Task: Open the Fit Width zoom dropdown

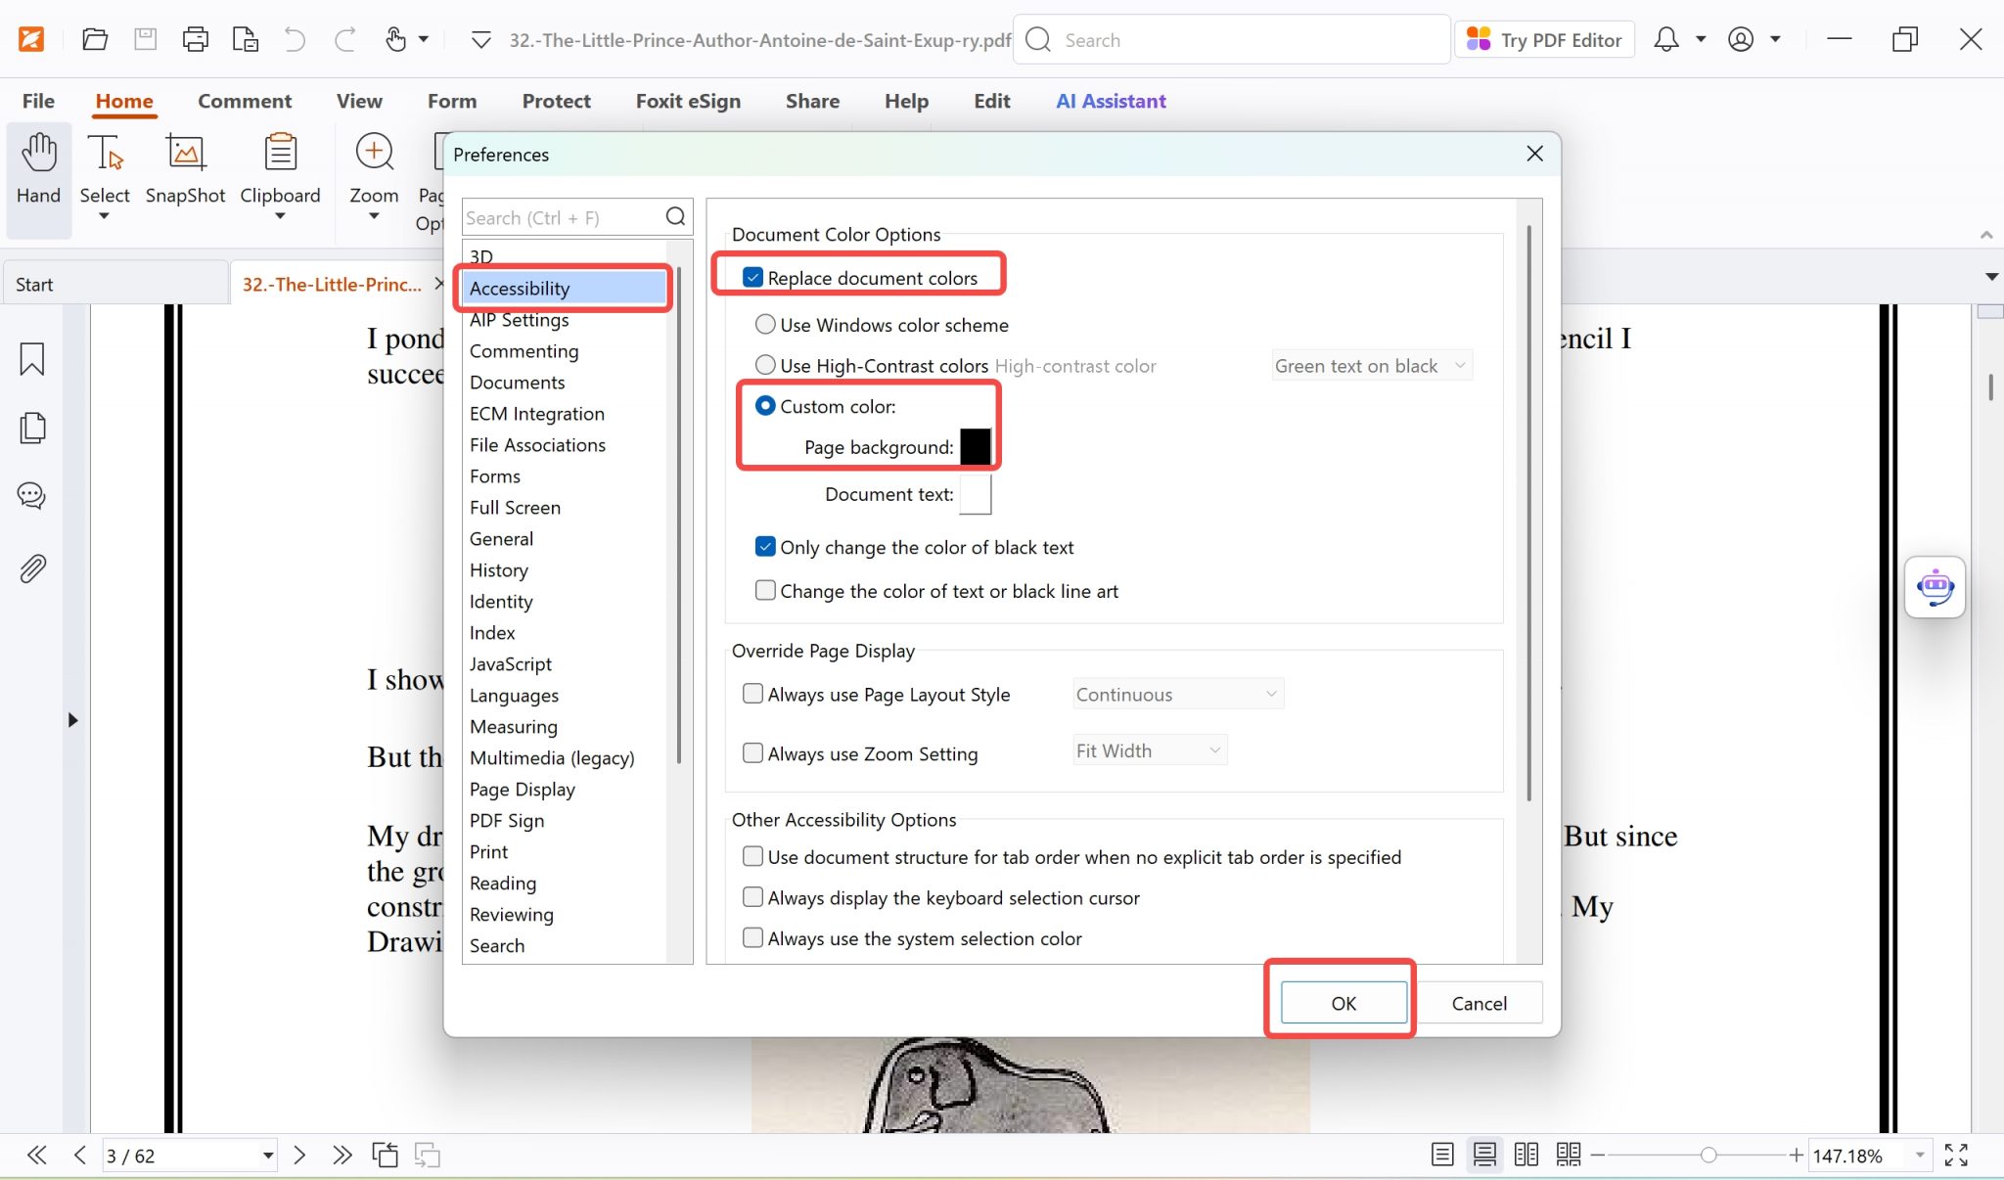Action: click(1150, 750)
